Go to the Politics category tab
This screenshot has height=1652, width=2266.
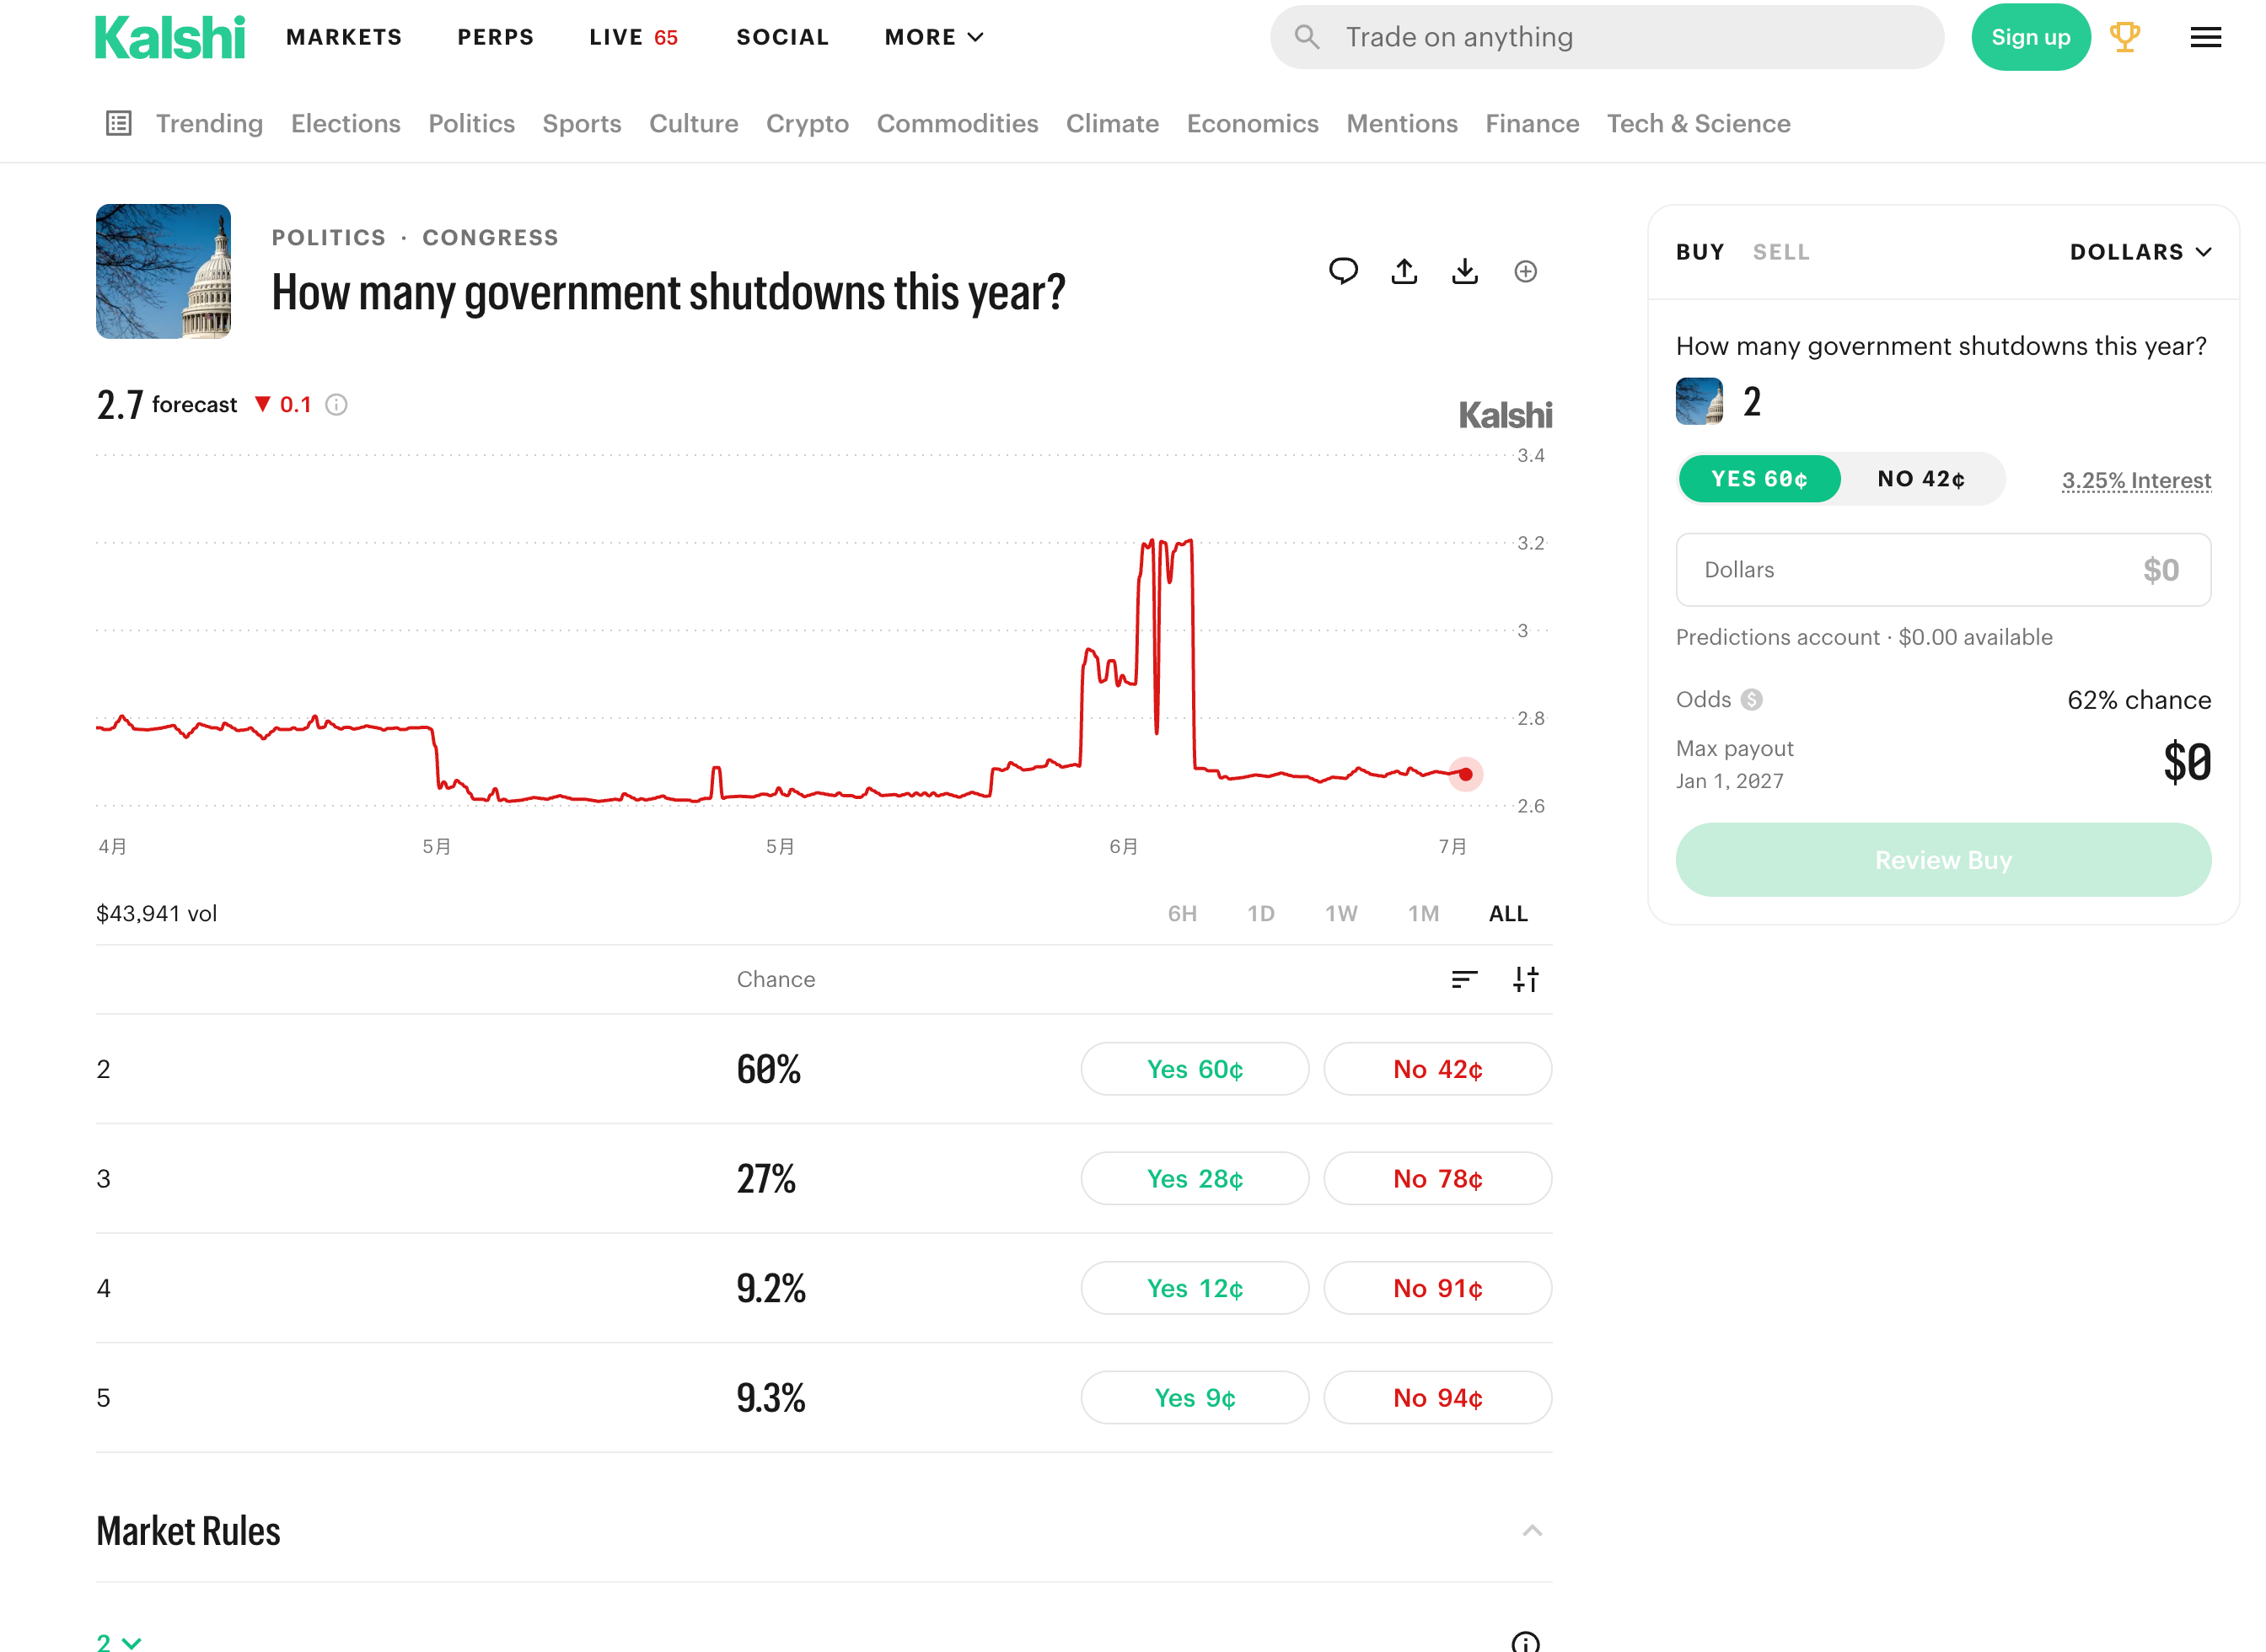pyautogui.click(x=472, y=123)
